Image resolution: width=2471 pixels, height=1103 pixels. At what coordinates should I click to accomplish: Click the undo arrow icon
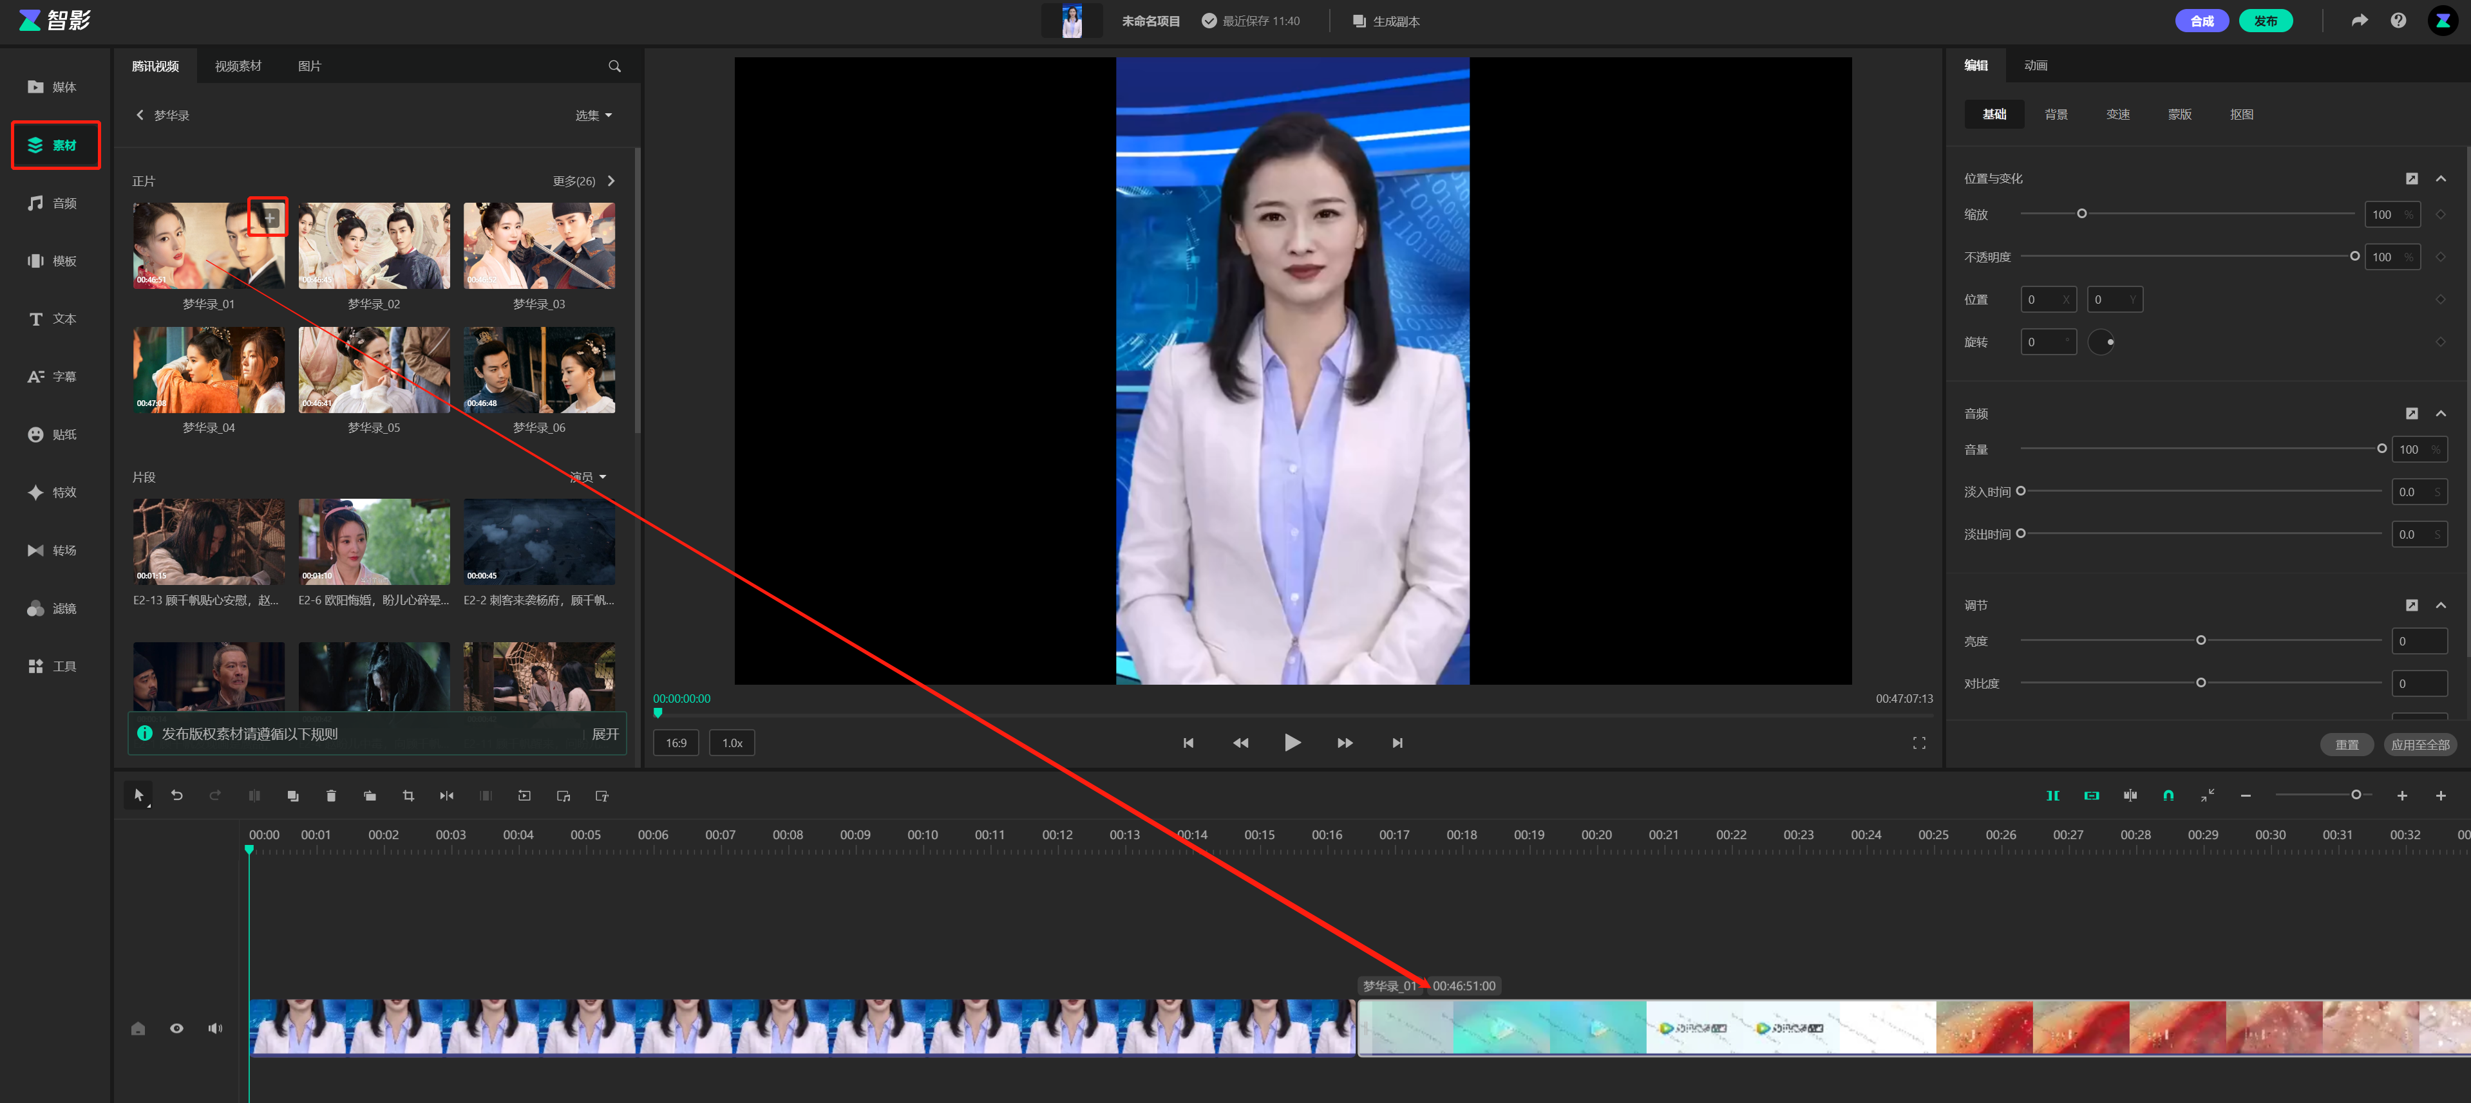tap(176, 795)
